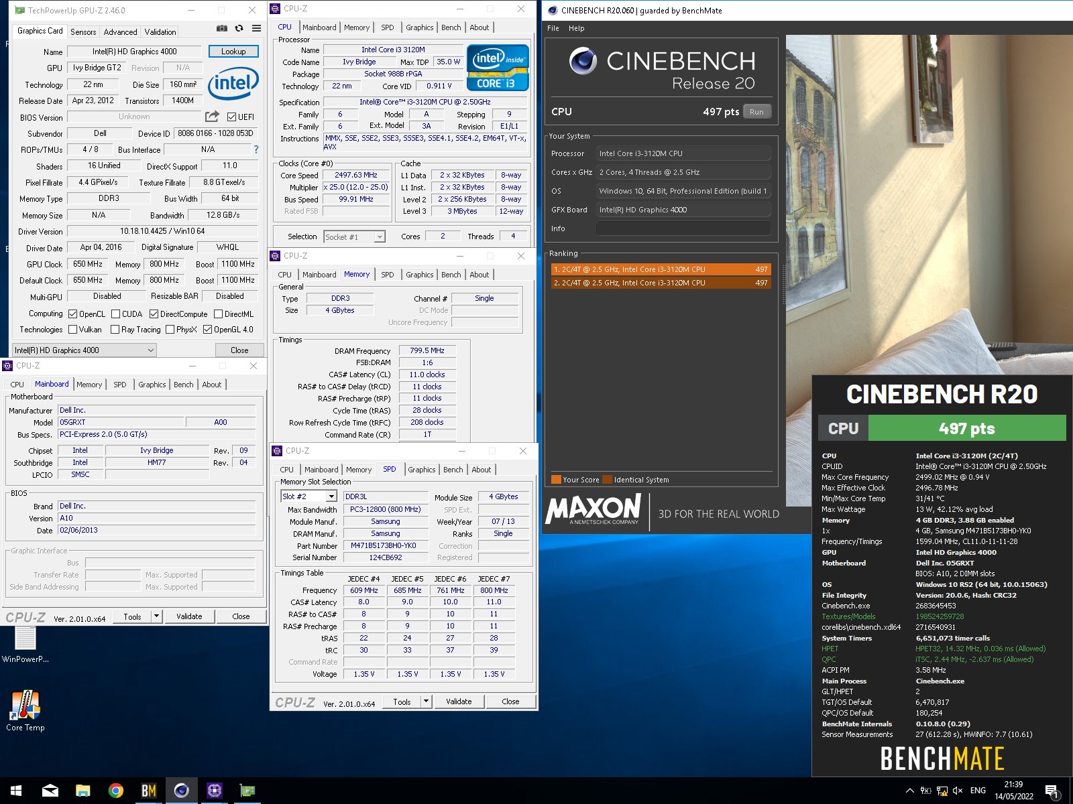Screen dimensions: 1073x804
Task: Open CPU tab in CPU-Z Mainboard window
Action: click(x=17, y=385)
